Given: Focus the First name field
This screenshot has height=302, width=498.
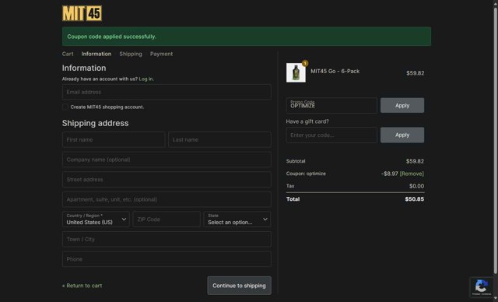Looking at the screenshot, I should tap(114, 140).
